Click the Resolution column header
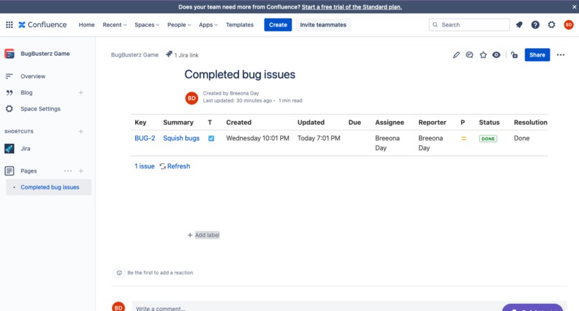Viewport: 579px width, 311px height. coord(531,123)
